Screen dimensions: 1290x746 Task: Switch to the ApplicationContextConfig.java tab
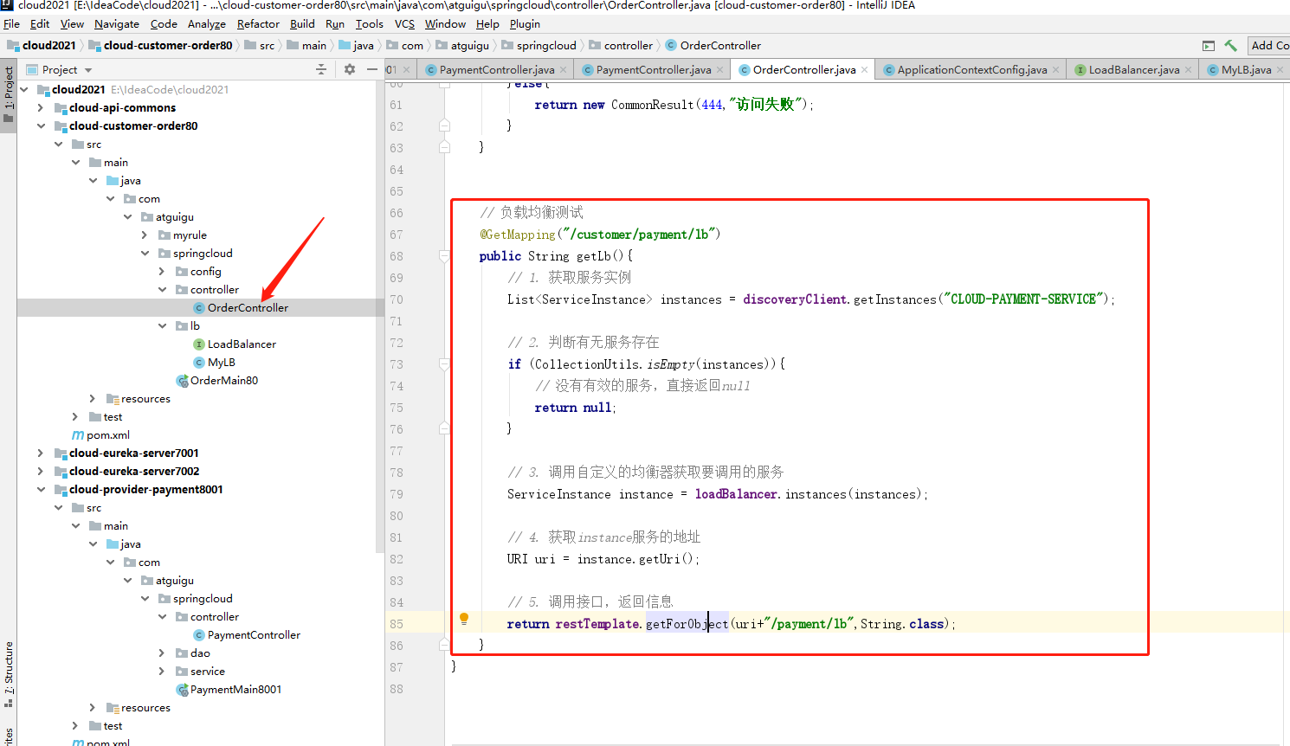point(971,70)
